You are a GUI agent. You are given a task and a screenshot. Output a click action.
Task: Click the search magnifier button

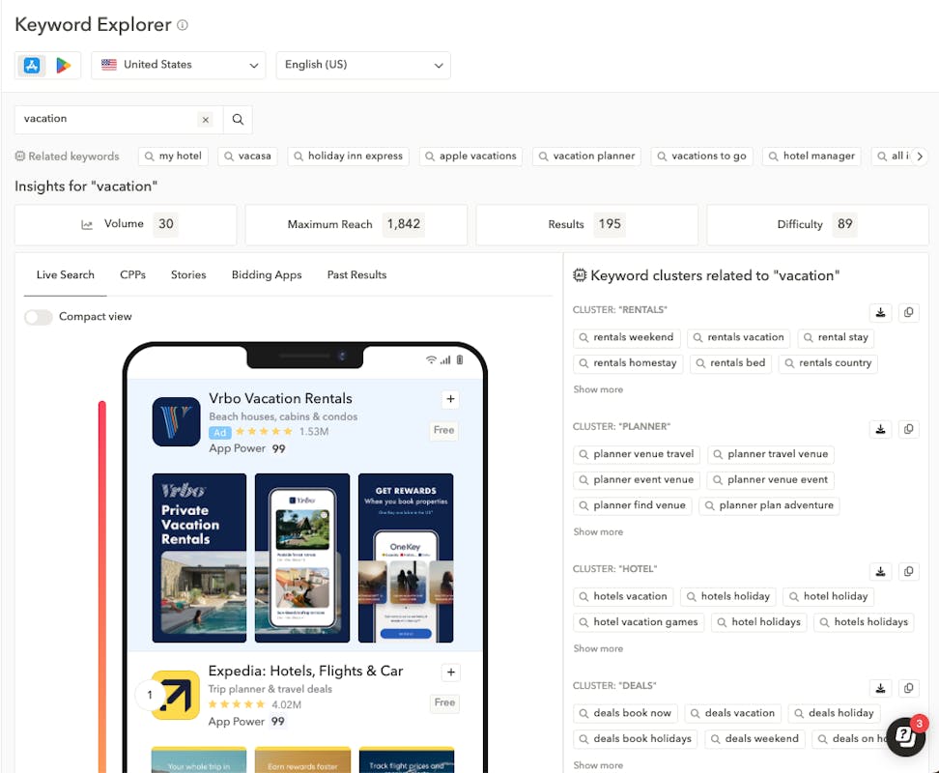pyautogui.click(x=238, y=119)
